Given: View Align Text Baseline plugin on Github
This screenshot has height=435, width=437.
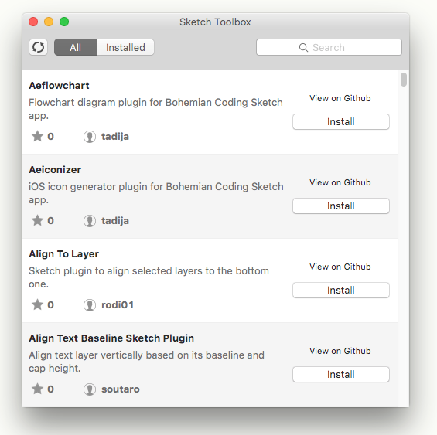Looking at the screenshot, I should pos(340,351).
